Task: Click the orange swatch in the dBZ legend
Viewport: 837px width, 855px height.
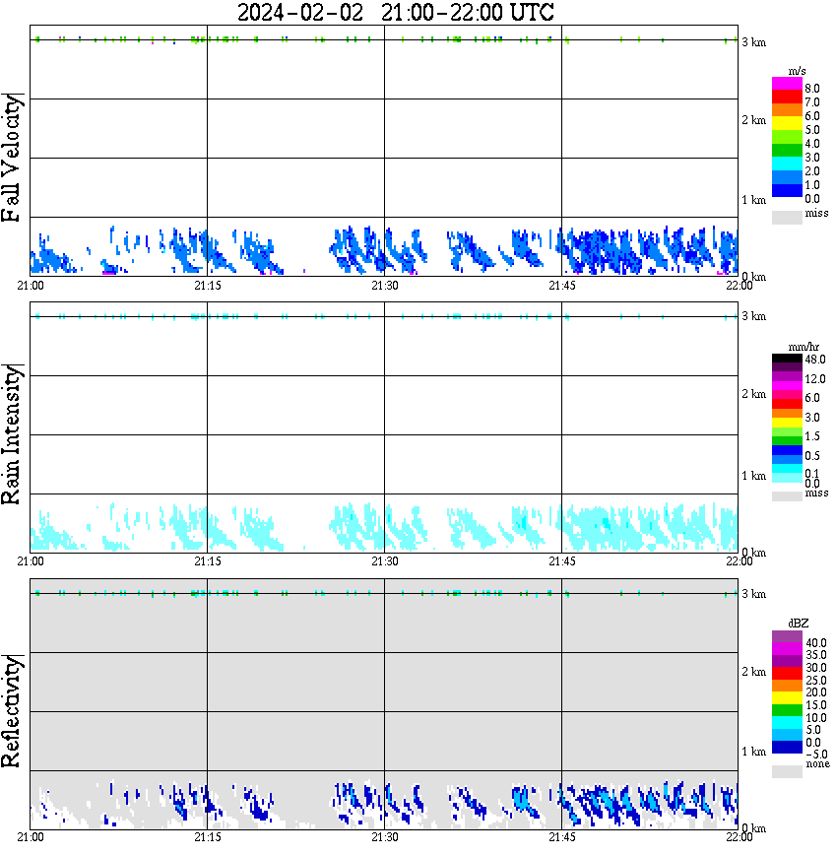Action: (x=787, y=686)
